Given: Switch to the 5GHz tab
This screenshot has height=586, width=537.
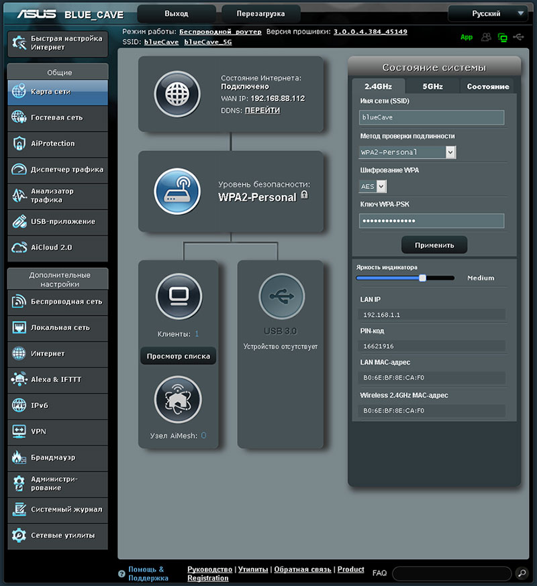Looking at the screenshot, I should [x=432, y=86].
